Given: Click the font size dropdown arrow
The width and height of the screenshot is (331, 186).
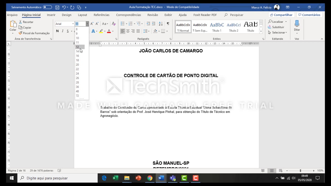Looking at the screenshot, I should (87, 24).
